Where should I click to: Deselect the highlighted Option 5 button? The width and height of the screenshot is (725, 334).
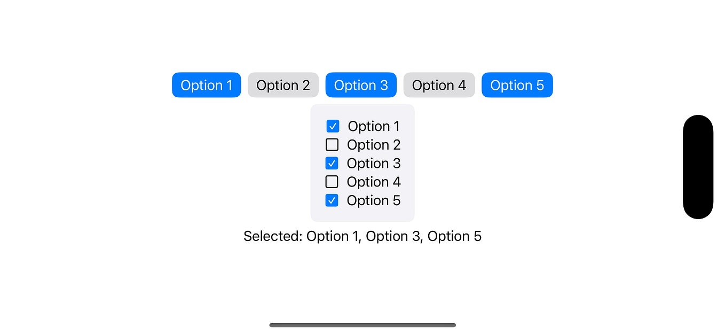(517, 85)
